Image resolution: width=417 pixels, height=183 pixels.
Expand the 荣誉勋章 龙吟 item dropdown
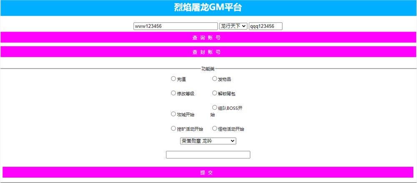click(208, 141)
